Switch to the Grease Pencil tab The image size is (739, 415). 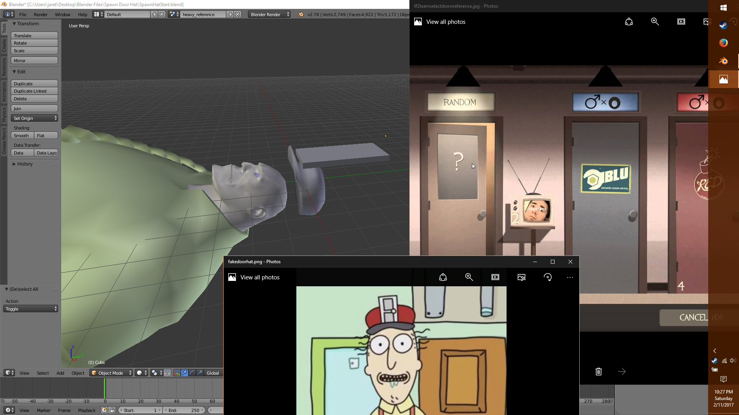[x=4, y=141]
